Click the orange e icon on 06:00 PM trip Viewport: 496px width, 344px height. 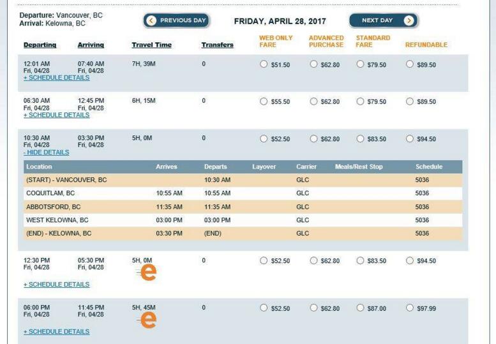pos(148,320)
